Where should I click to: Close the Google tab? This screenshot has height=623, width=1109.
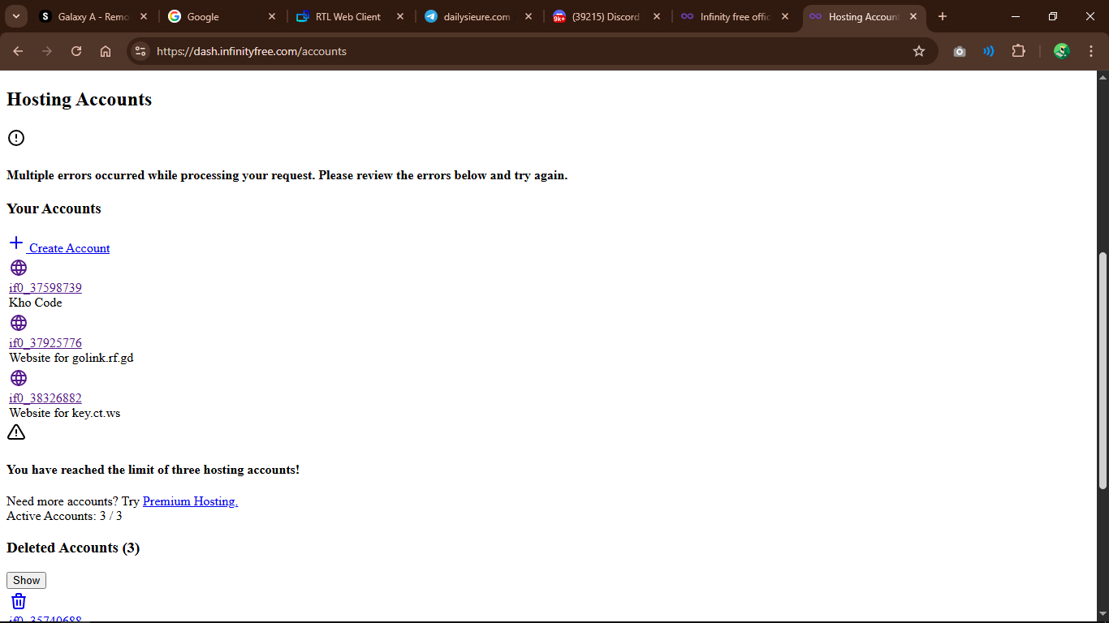[x=272, y=16]
